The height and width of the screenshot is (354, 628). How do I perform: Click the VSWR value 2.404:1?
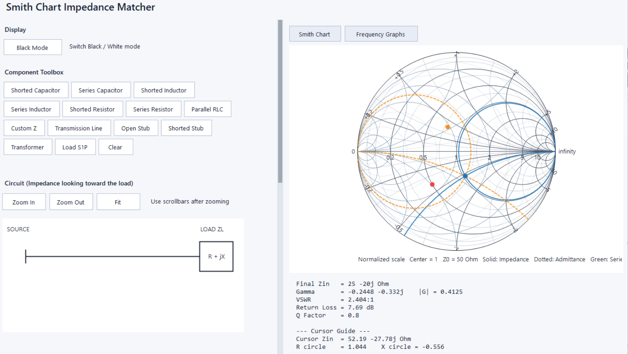pos(361,300)
